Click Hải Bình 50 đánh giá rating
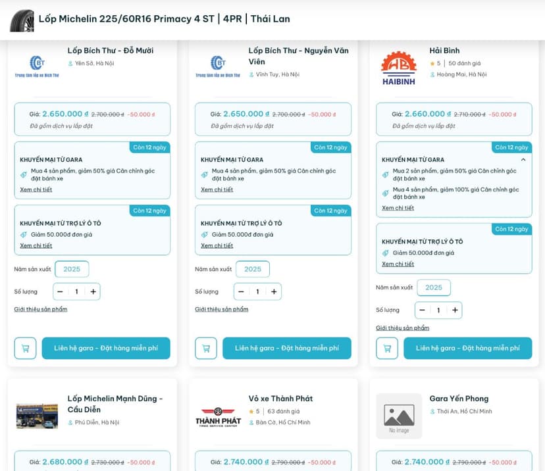Image resolution: width=545 pixels, height=471 pixels. pyautogui.click(x=464, y=63)
